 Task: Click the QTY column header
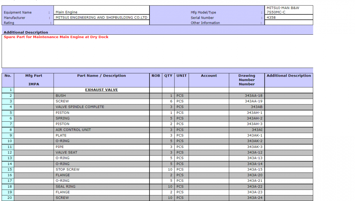tap(168, 76)
